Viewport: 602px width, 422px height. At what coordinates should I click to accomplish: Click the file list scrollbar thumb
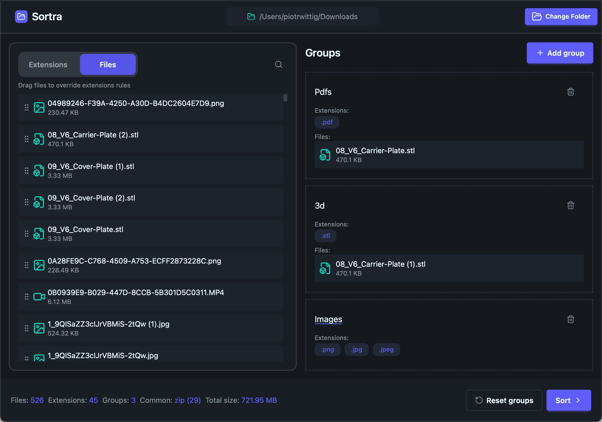pyautogui.click(x=285, y=98)
